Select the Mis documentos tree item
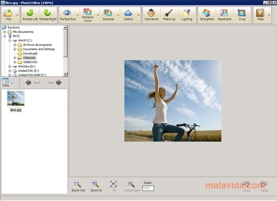Screen dimensions: 277x201 coord(23,32)
